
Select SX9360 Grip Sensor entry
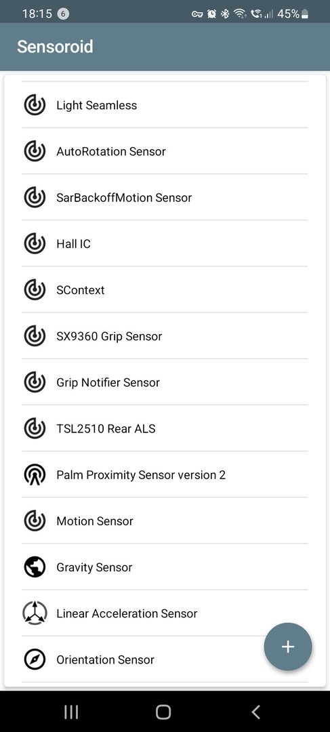(165, 336)
